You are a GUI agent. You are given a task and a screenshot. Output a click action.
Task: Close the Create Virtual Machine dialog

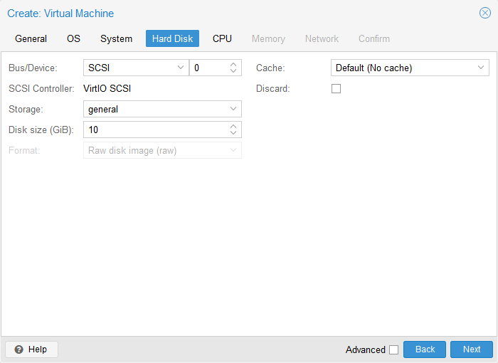[x=485, y=13]
